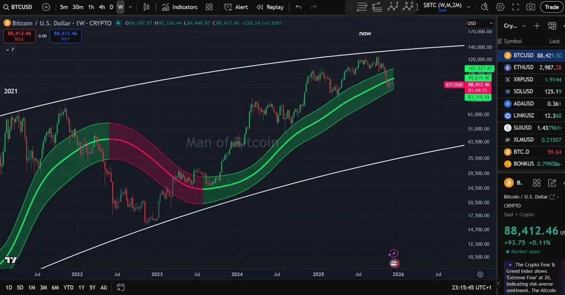Click the red SELL 88,412.46 button
The image size is (565, 295).
pyautogui.click(x=19, y=36)
